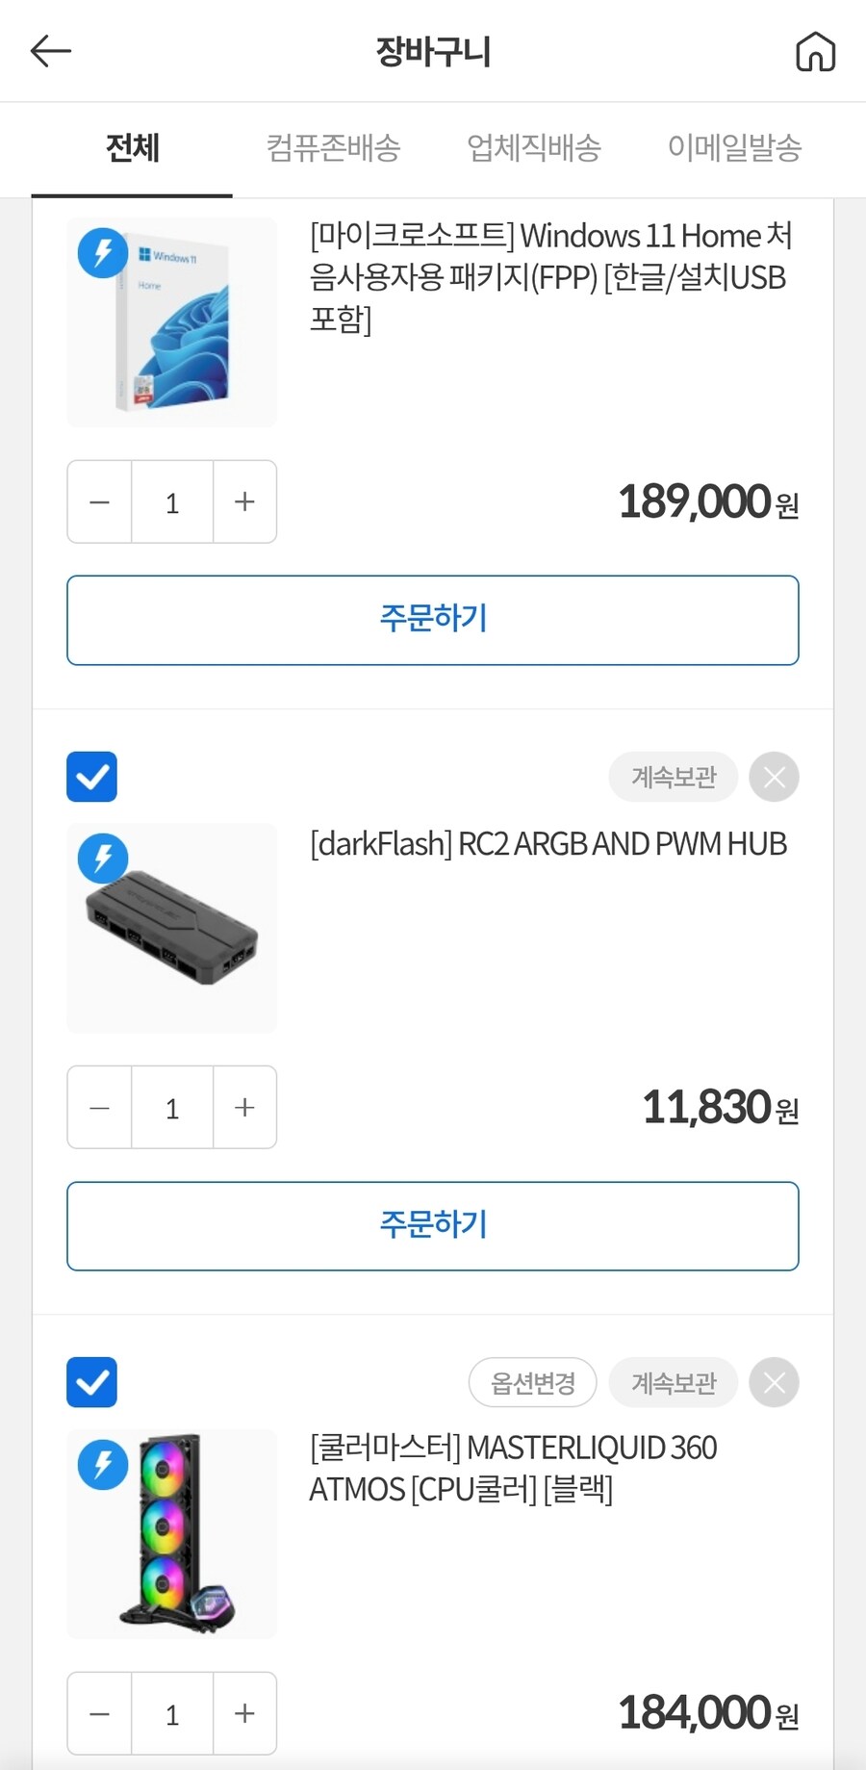Tap the lightning fast-delivery icon on Windows 11 product

(101, 252)
